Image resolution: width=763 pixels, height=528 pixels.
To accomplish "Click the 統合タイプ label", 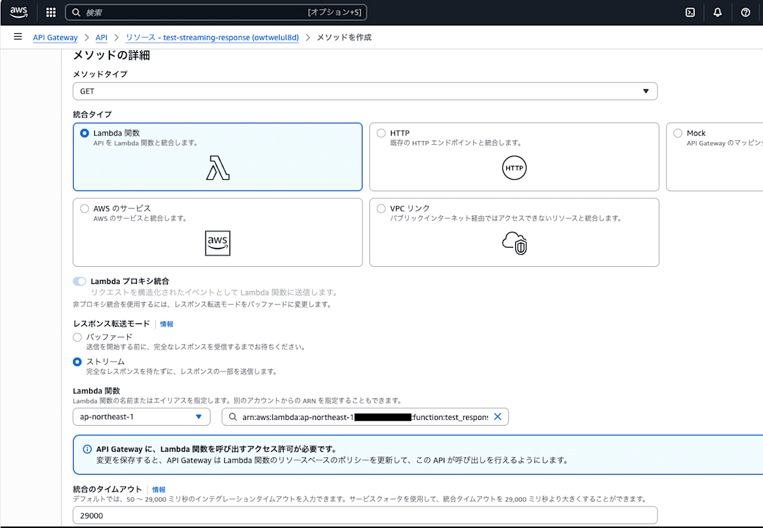I will [x=92, y=114].
